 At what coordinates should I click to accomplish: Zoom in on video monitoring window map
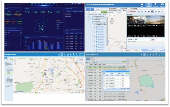coord(112,20)
